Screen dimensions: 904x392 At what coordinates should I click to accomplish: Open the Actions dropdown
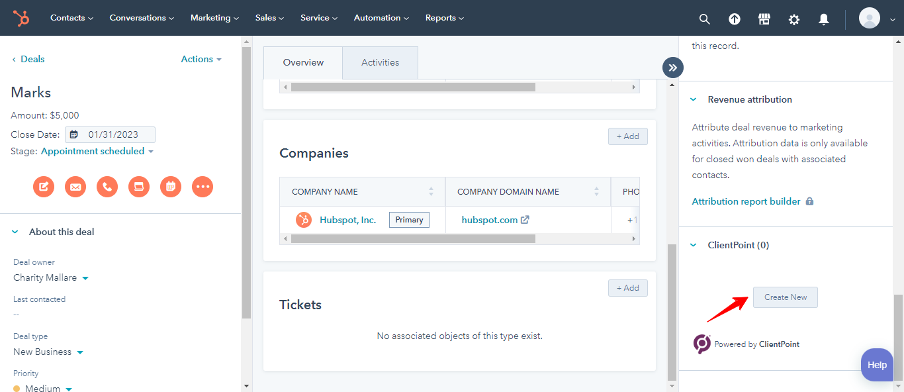pos(201,59)
